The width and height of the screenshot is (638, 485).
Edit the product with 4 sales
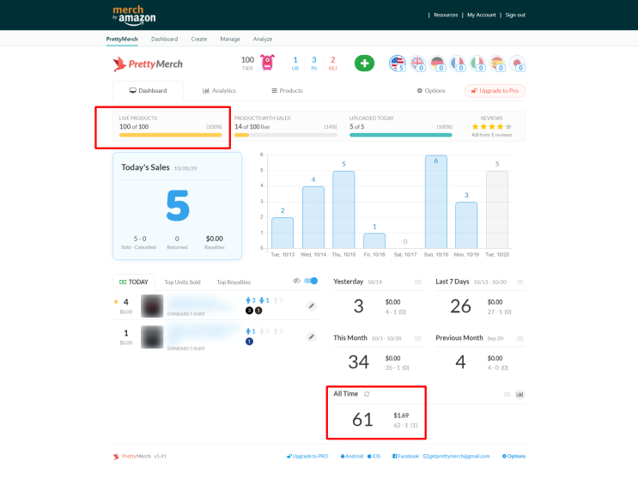[311, 306]
